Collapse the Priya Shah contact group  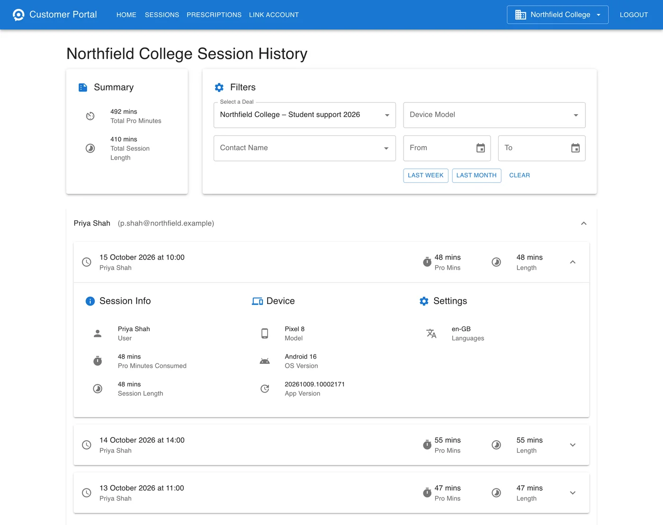[x=583, y=223]
